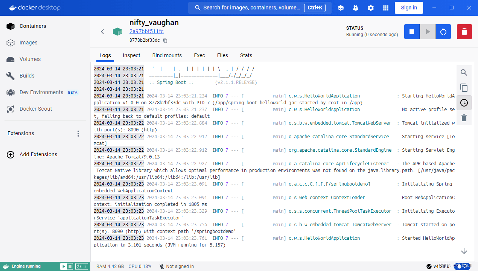This screenshot has width=478, height=271.
Task: Click the Volumes drive icon
Action: tap(11, 59)
